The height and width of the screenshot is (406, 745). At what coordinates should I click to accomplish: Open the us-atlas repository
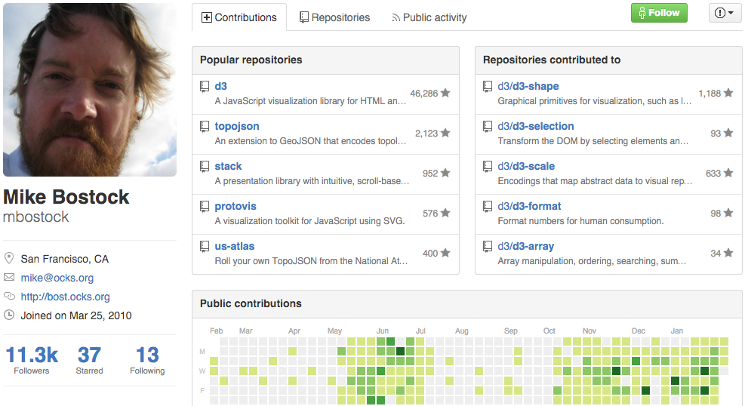234,246
